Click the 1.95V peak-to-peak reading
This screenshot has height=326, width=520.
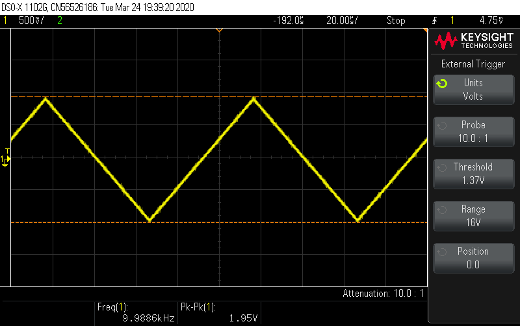pos(243,318)
